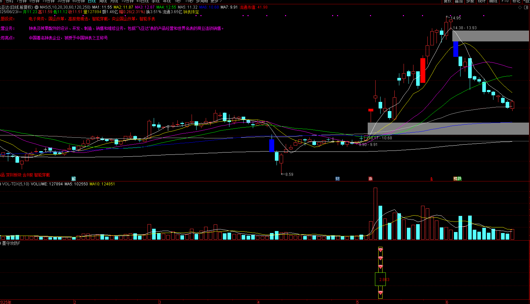
Task: Click the diamond icon at chart top-right
Action: [x=520, y=7]
